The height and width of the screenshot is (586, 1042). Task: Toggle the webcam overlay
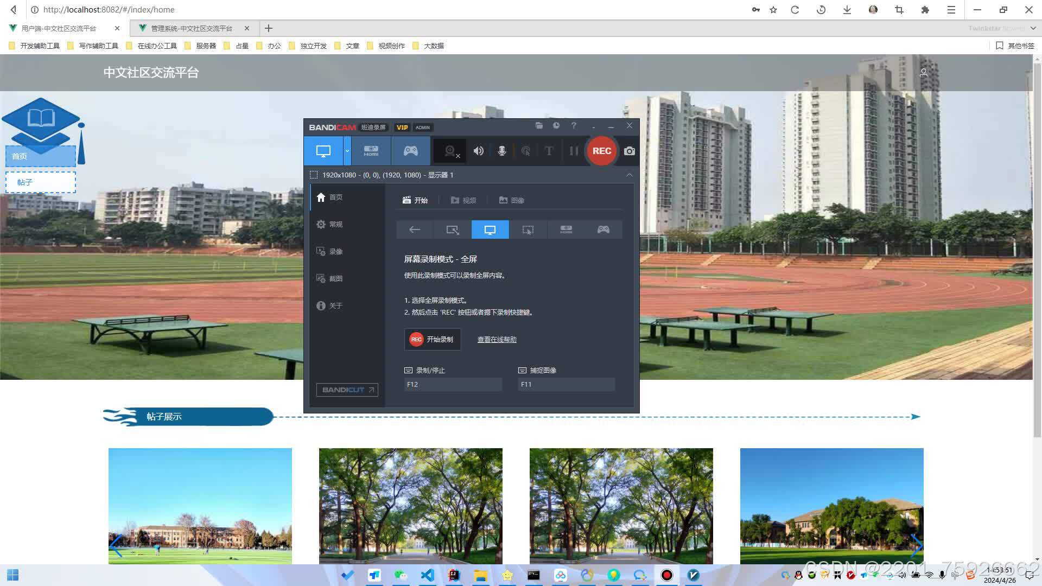click(x=450, y=151)
